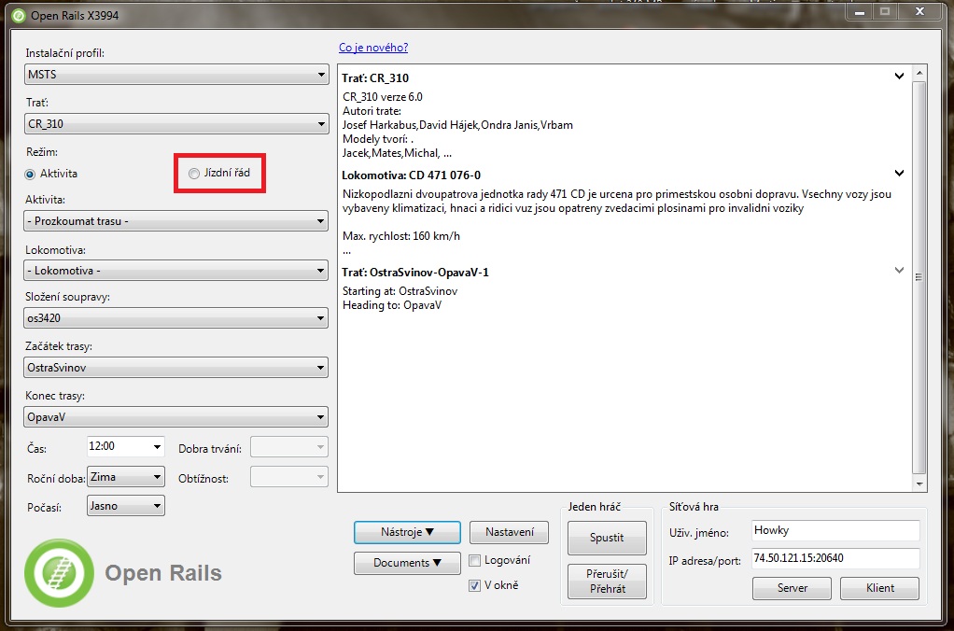Open the Nástroje tools menu
The image size is (954, 631).
point(407,532)
